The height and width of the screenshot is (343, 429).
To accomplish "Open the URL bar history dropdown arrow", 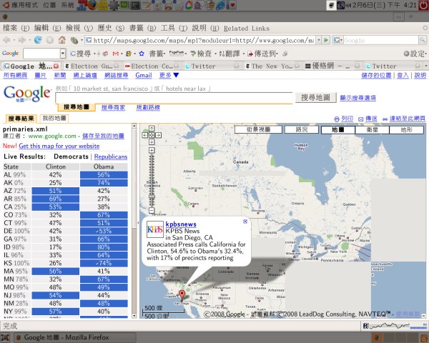I will (x=319, y=40).
